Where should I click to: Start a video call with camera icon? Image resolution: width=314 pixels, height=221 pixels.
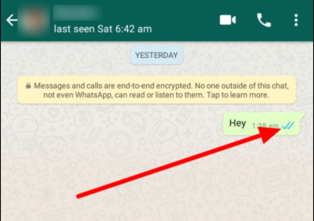tap(228, 20)
